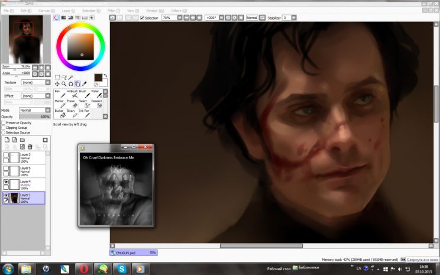Image resolution: width=440 pixels, height=275 pixels.
Task: Create a new linework layer
Action: click(15, 140)
